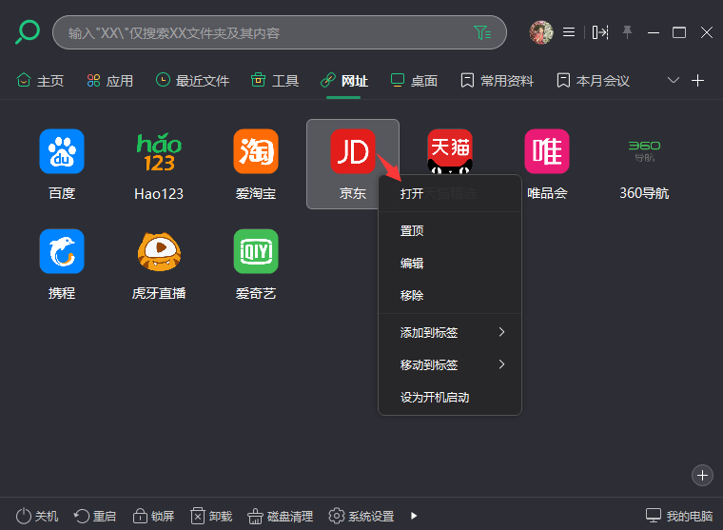Switch to 主页 tab
Viewport: 723px width, 530px height.
(40, 81)
